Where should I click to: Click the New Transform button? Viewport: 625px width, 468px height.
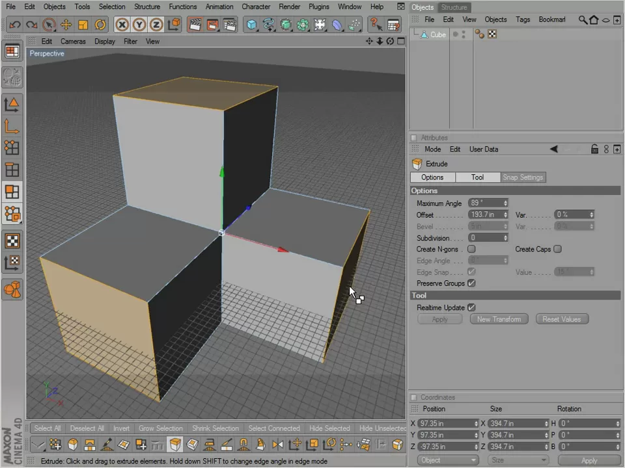pyautogui.click(x=499, y=319)
